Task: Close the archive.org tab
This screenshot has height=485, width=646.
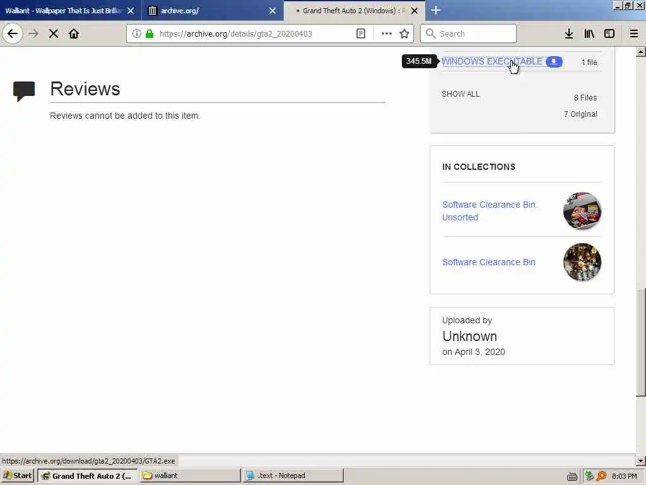Action: click(273, 11)
